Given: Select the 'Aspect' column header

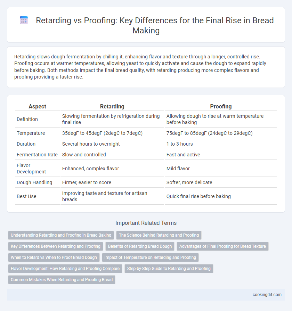Looking at the screenshot, I should (x=37, y=107).
